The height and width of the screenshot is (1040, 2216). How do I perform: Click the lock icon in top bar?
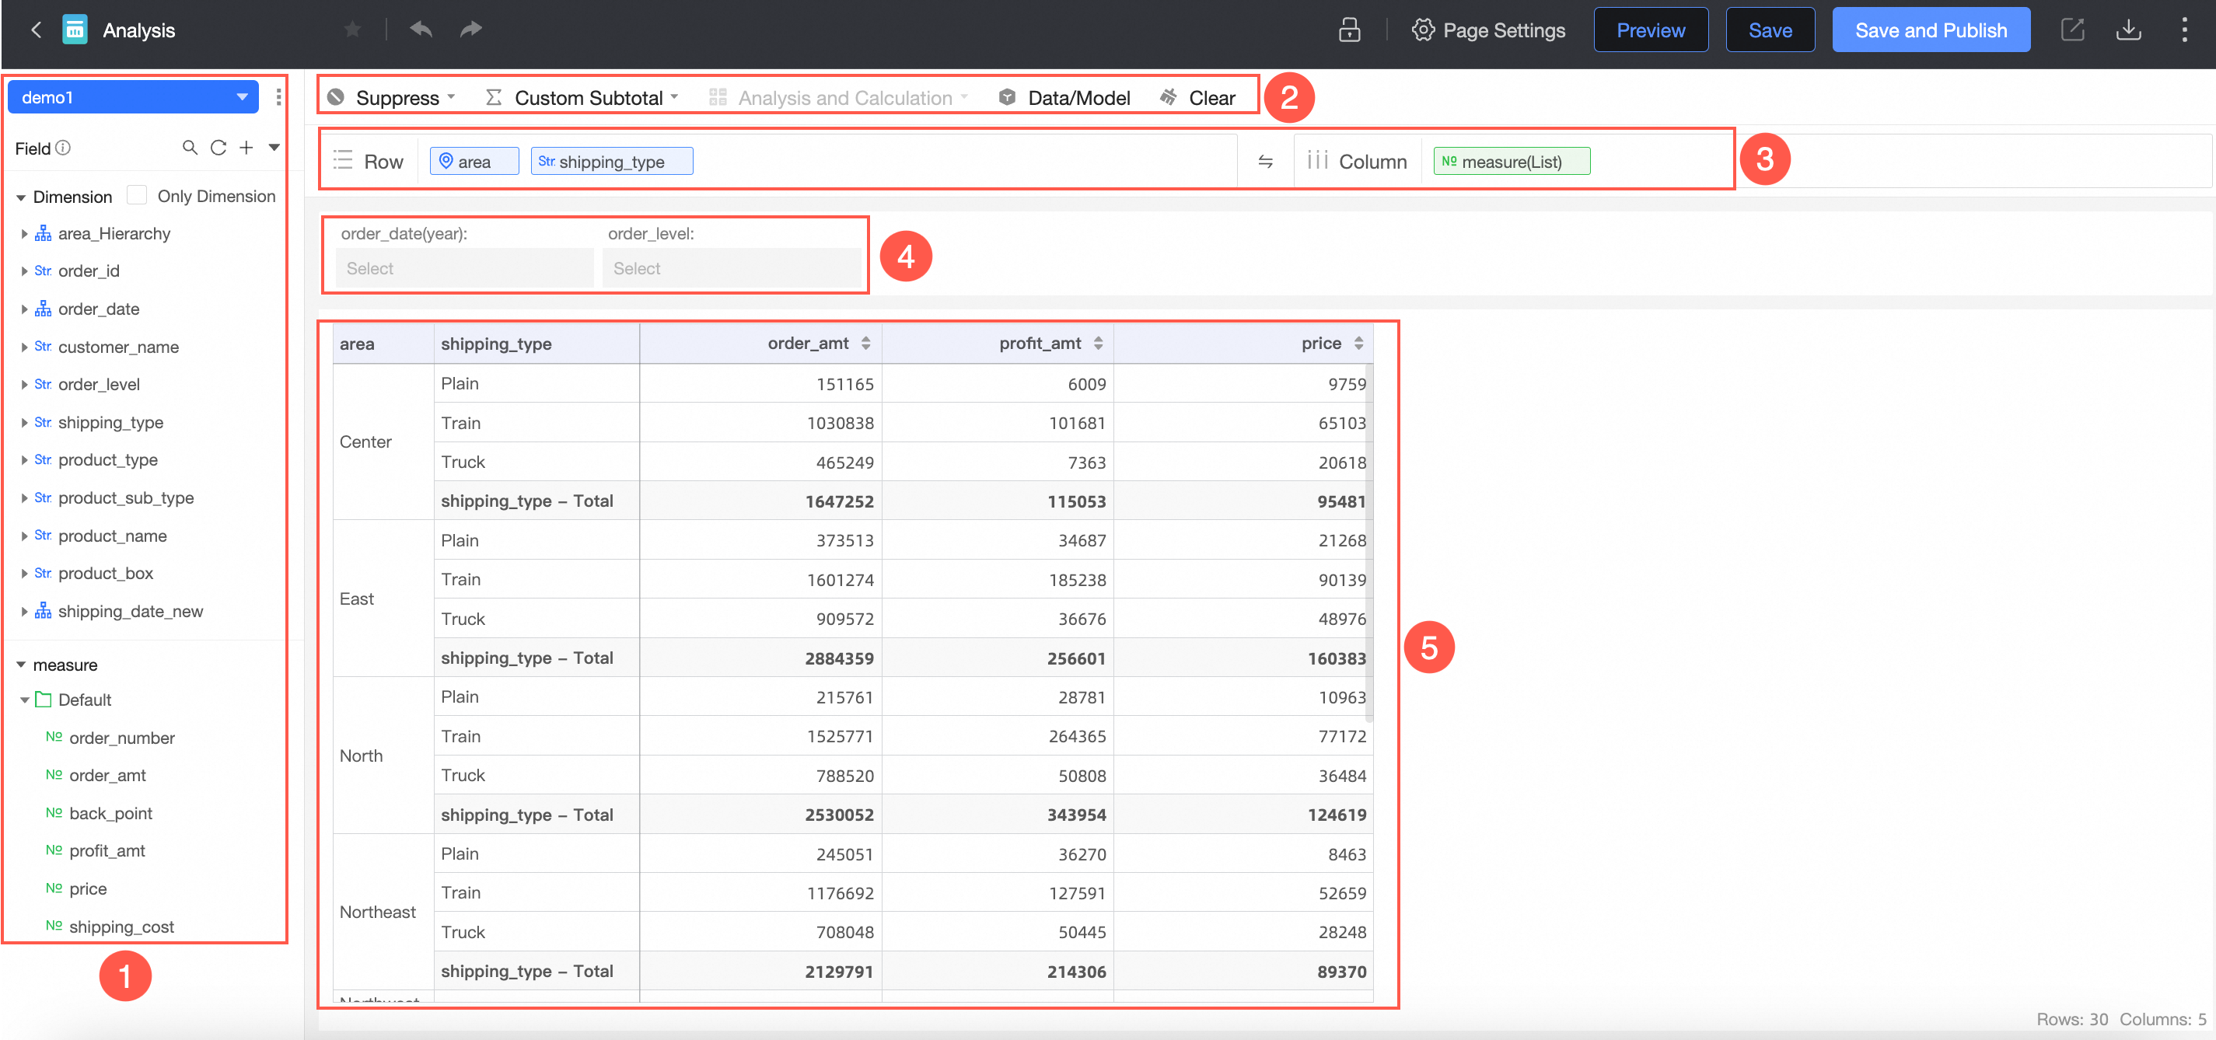(x=1349, y=30)
